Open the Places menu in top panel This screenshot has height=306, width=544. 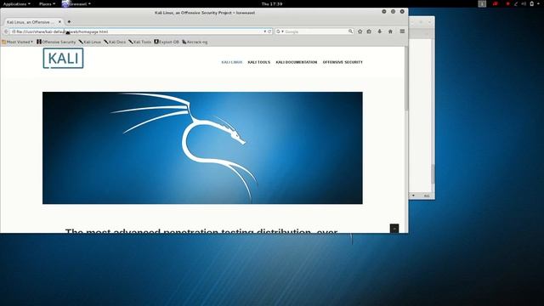(x=47, y=3)
